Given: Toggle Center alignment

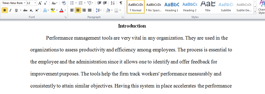Looking at the screenshot, I should (78, 10).
